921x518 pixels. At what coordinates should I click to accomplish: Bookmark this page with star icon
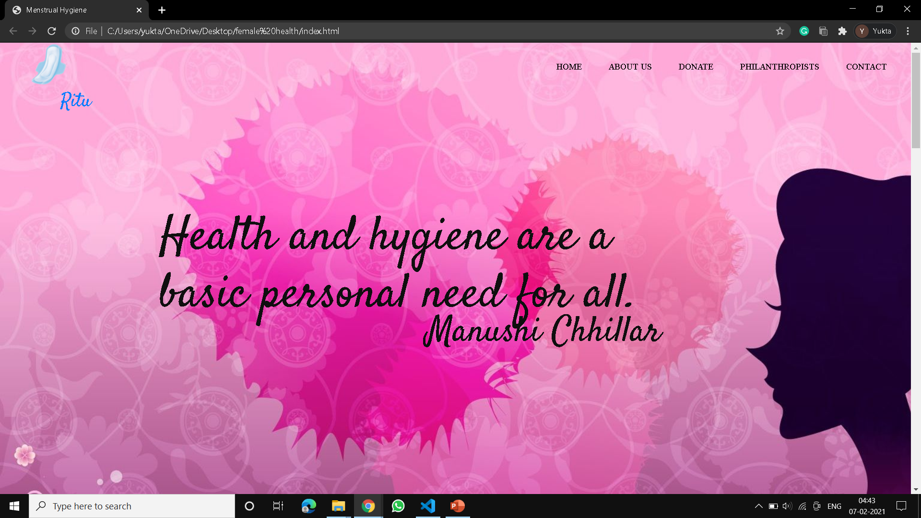pos(780,31)
